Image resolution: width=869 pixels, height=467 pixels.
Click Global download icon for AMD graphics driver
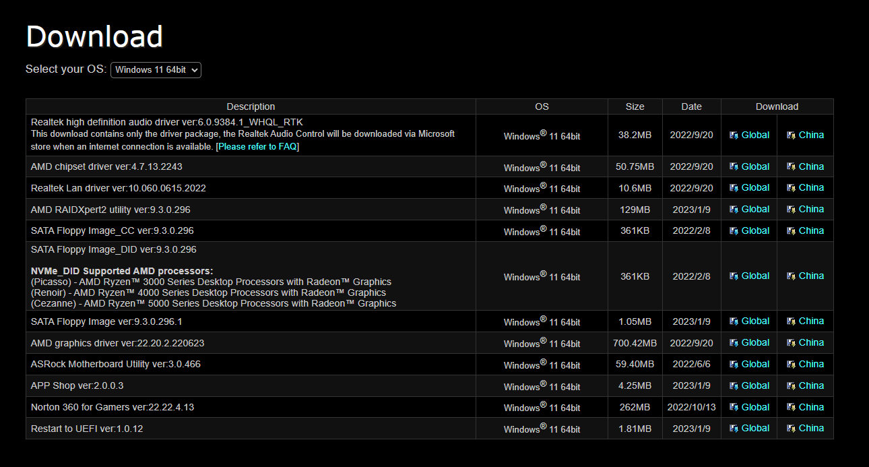pyautogui.click(x=734, y=342)
